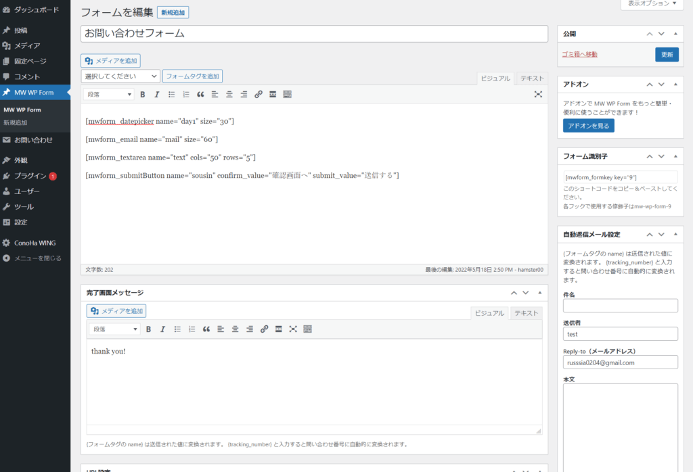Open ConoHa WING in sidebar menu

point(35,243)
